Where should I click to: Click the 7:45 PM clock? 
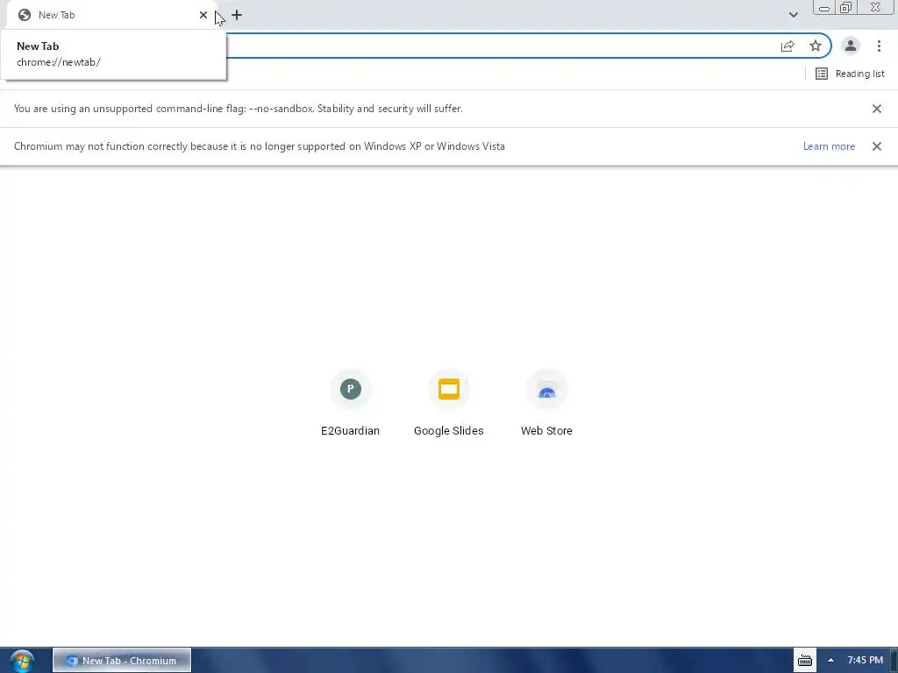pos(865,661)
